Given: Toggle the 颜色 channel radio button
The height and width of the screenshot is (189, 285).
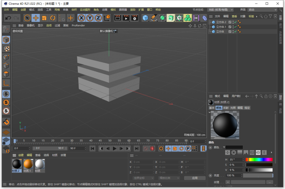Looking at the screenshot, I should (x=210, y=147).
